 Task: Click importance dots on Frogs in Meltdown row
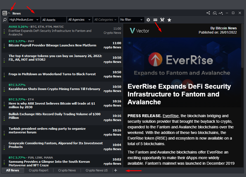tap(4, 75)
